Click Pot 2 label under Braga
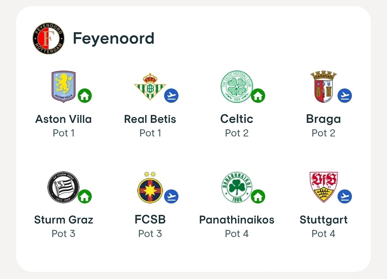Screen dimensions: 387x279 [x=323, y=133]
